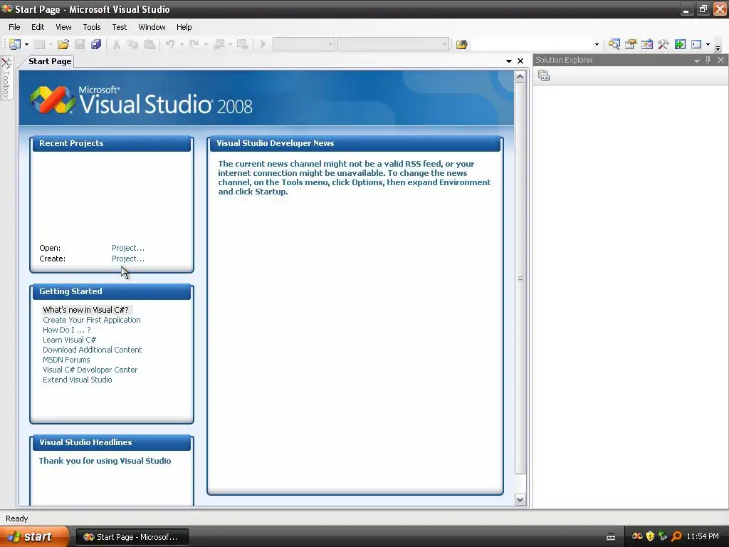This screenshot has height=547, width=729.
Task: Open Download Additional Content link
Action: pyautogui.click(x=92, y=350)
